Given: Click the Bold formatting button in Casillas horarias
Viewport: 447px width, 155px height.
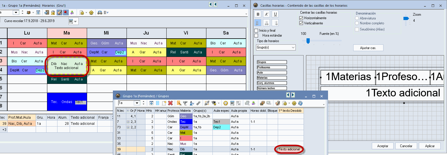Looking at the screenshot, I should 257,14.
